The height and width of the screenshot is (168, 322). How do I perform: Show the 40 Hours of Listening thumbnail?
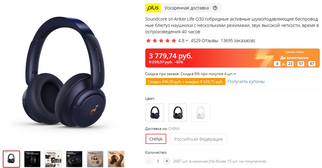[95, 159]
